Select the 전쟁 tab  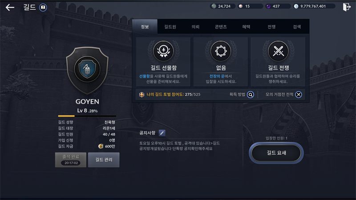271,27
